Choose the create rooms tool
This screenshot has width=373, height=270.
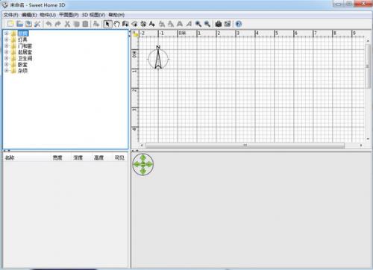coord(134,24)
